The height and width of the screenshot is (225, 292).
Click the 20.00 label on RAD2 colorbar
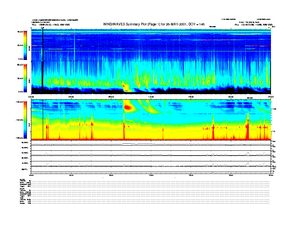[20, 45]
